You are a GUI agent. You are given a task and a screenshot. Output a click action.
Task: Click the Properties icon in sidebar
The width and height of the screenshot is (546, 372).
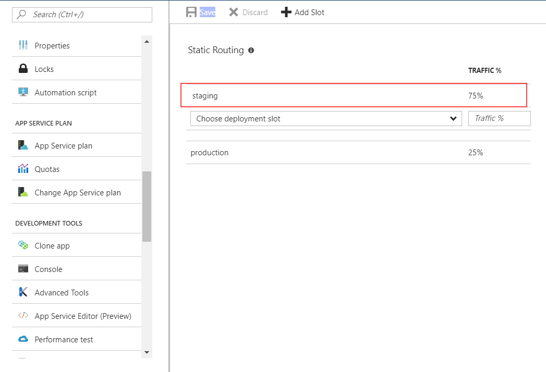click(x=23, y=45)
